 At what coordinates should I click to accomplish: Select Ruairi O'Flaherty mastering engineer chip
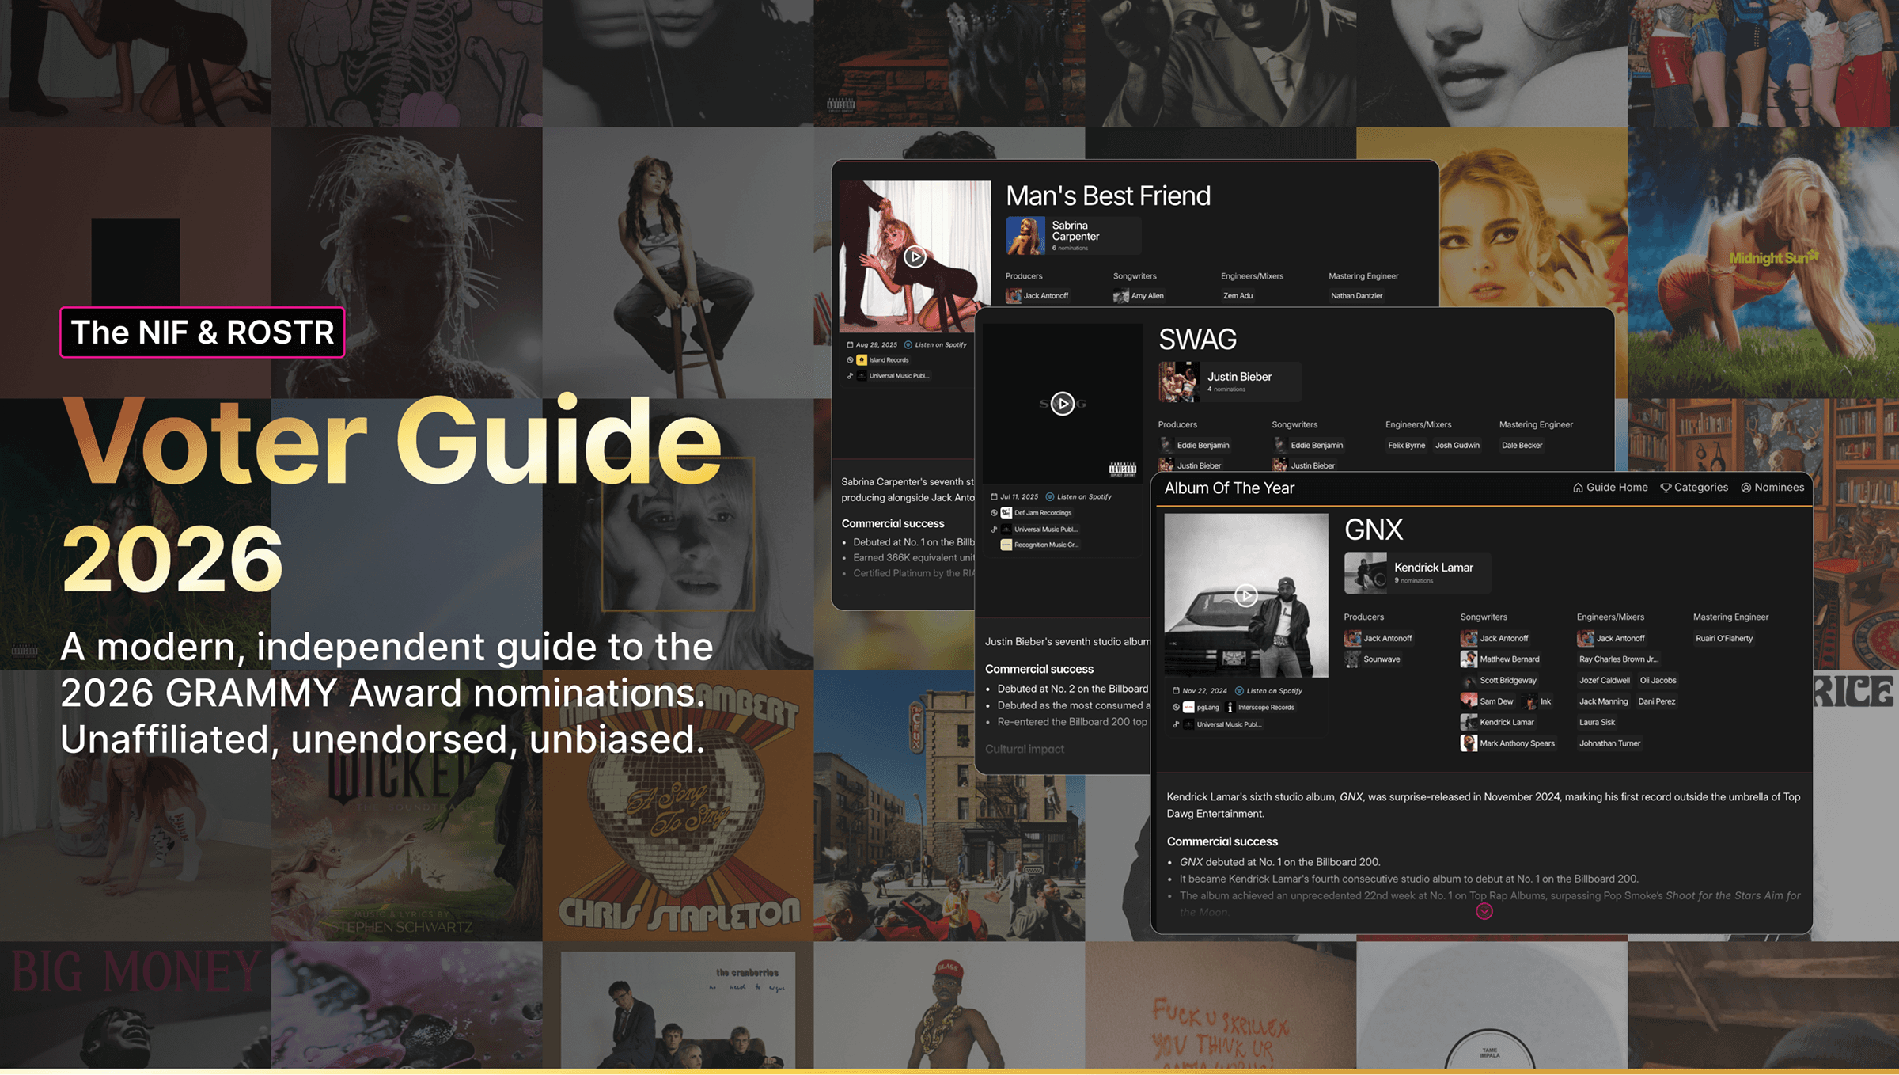point(1723,639)
